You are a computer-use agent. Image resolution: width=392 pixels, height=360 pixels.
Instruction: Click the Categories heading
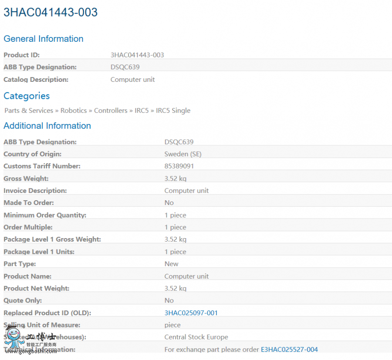pos(27,96)
